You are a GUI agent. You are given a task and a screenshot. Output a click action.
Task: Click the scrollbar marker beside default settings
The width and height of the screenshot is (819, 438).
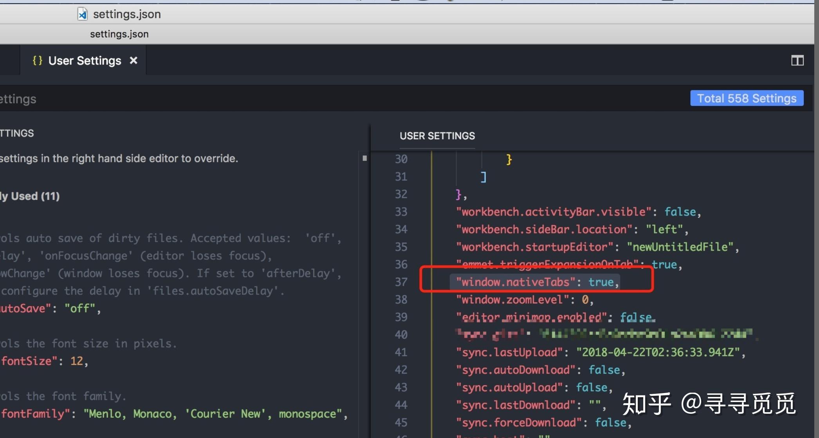(364, 158)
